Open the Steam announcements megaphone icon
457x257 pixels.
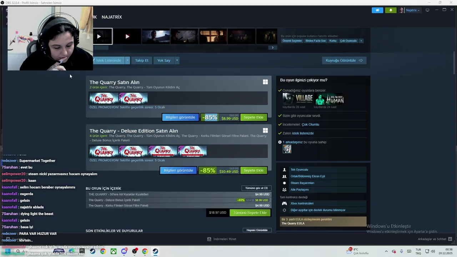point(377,10)
